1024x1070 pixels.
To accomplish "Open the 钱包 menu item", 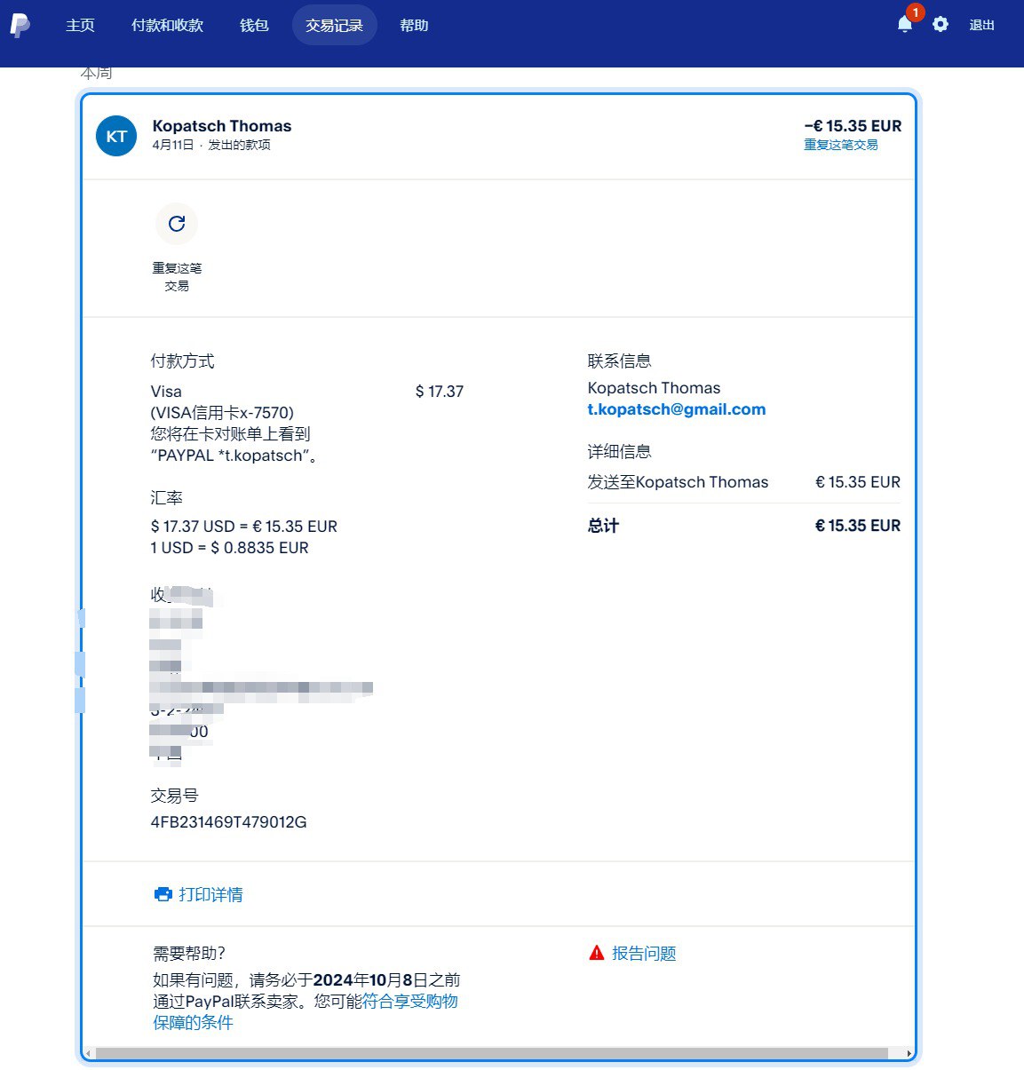I will (x=254, y=25).
